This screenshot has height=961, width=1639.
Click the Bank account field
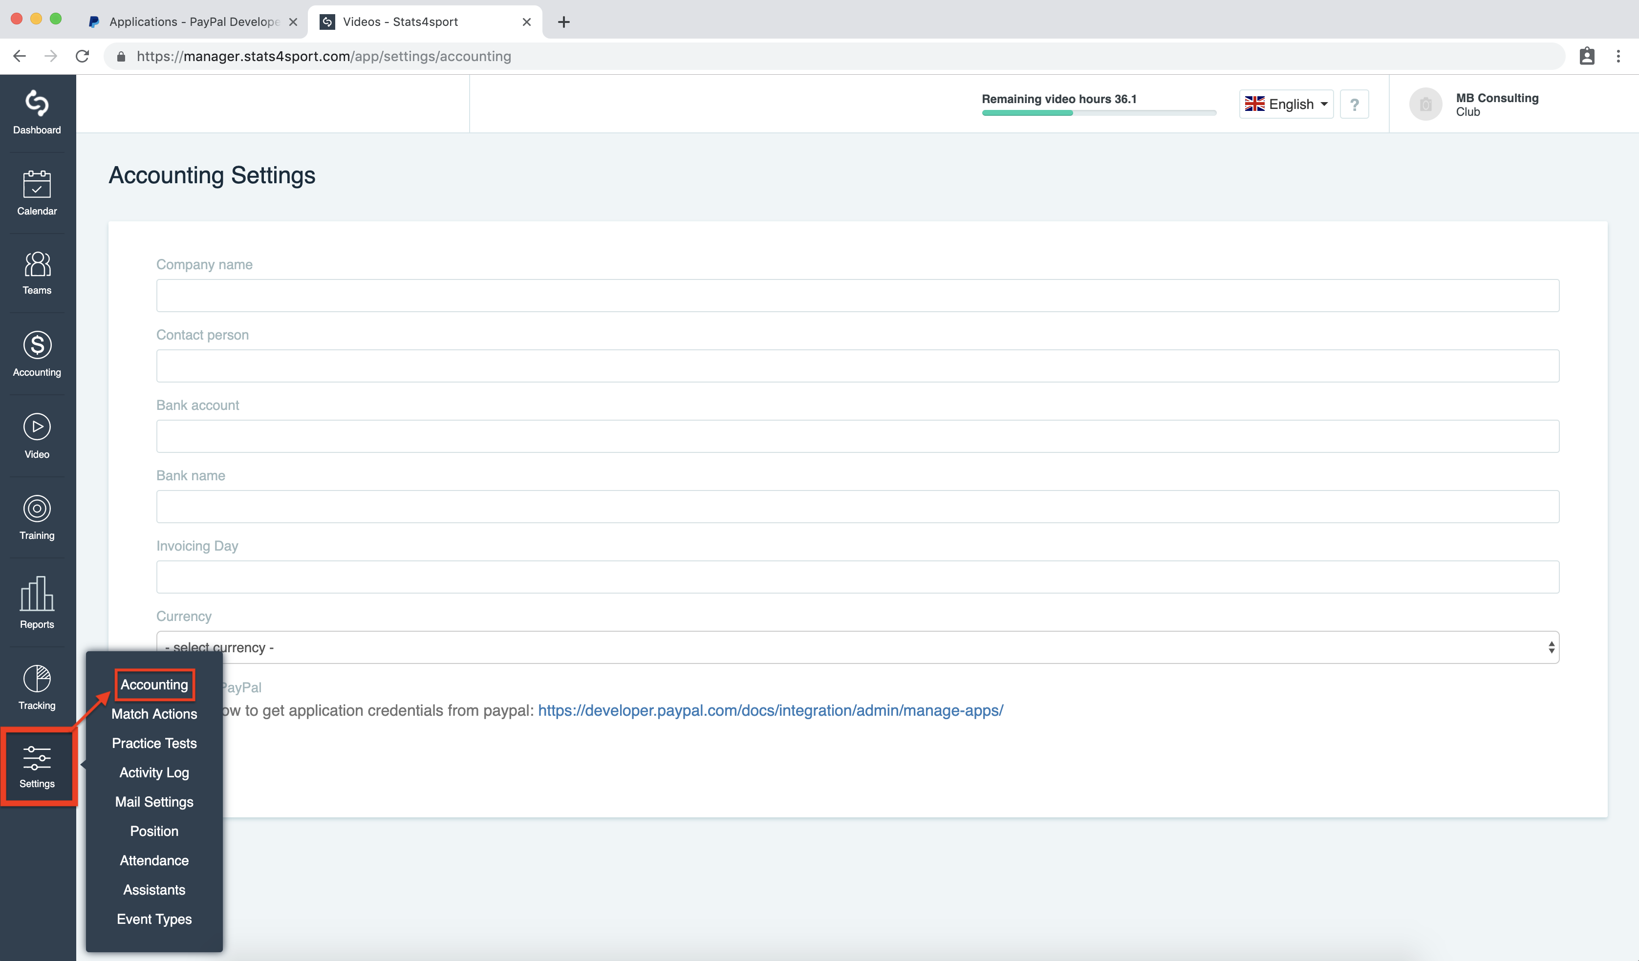tap(857, 436)
